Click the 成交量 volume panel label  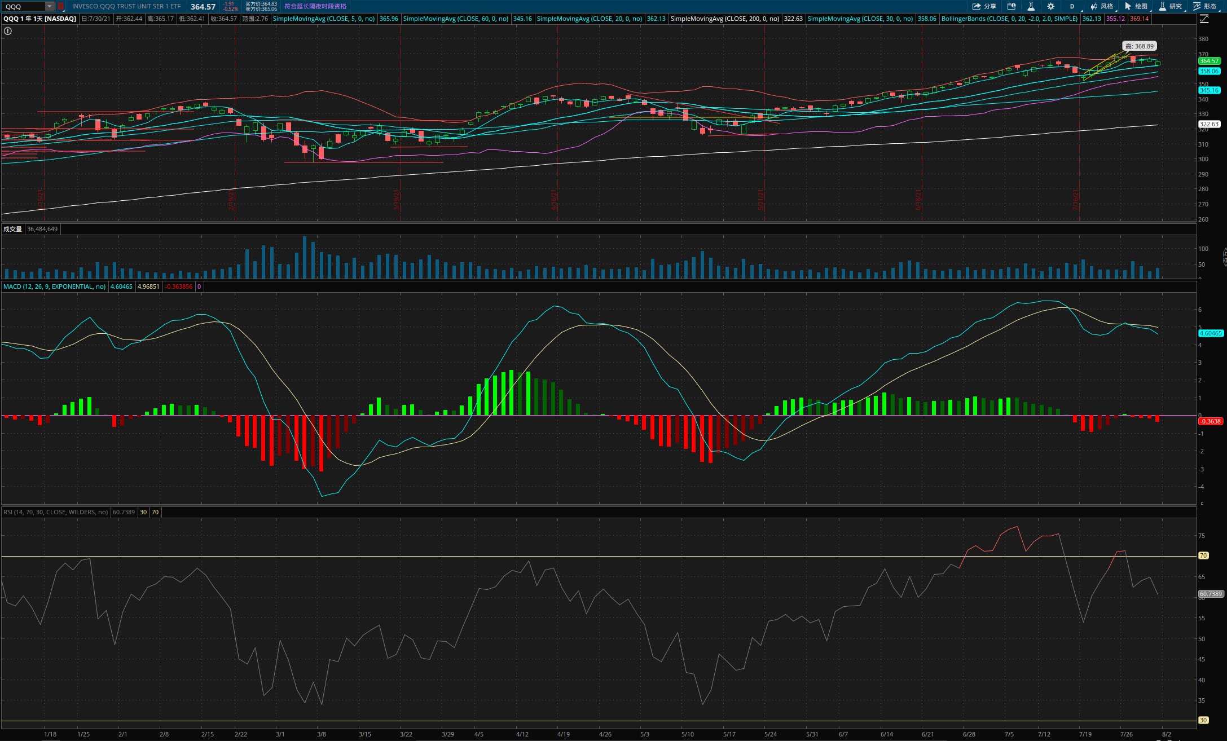pyautogui.click(x=12, y=229)
